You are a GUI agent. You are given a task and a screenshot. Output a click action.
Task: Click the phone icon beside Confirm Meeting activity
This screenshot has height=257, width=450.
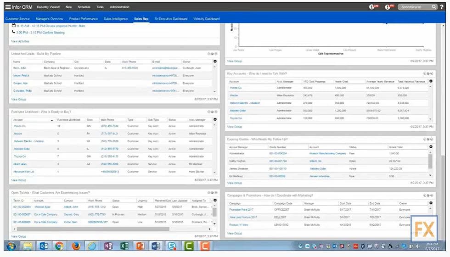click(13, 32)
